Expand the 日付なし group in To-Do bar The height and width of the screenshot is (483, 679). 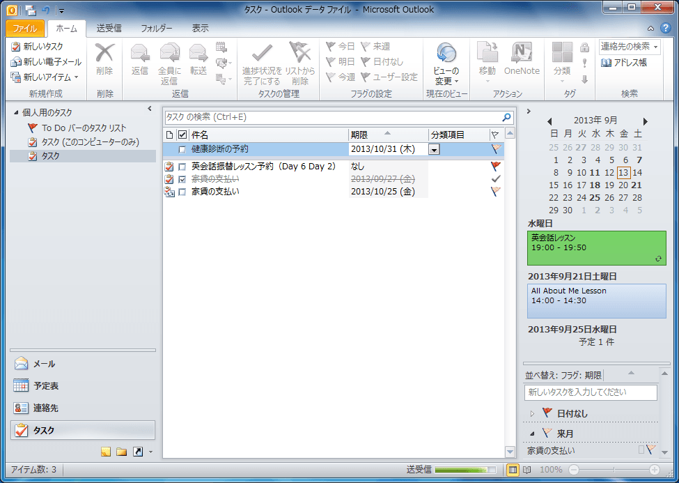(x=532, y=413)
